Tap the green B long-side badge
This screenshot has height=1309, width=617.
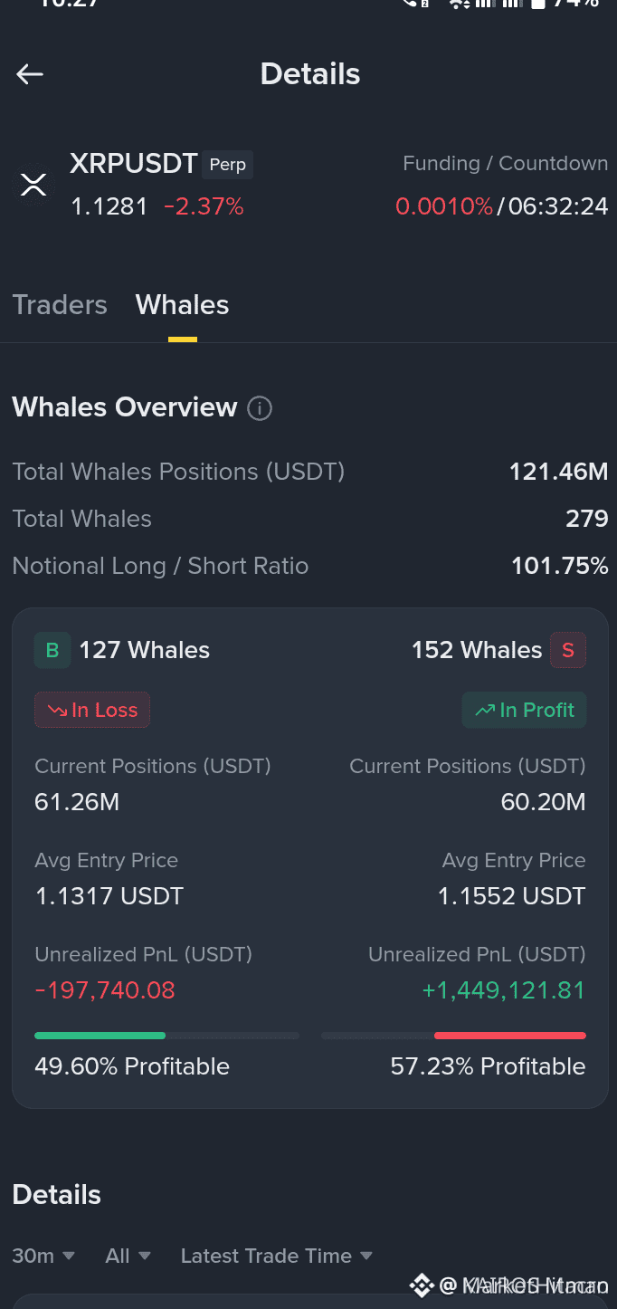[x=52, y=650]
